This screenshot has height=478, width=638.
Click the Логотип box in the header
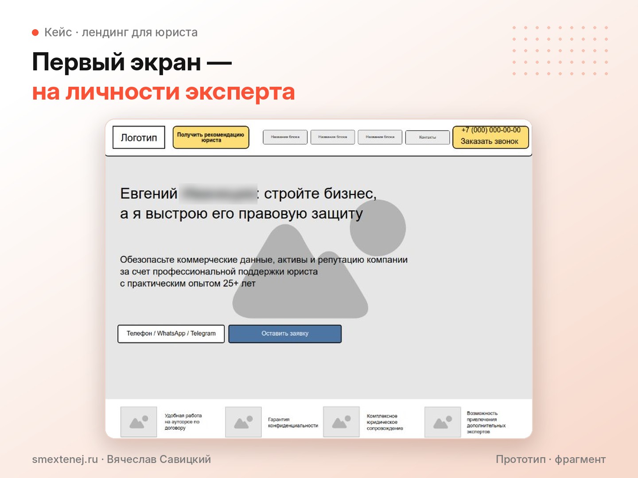tap(139, 138)
